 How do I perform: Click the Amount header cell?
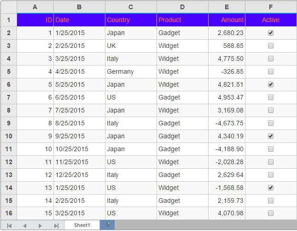pos(227,20)
